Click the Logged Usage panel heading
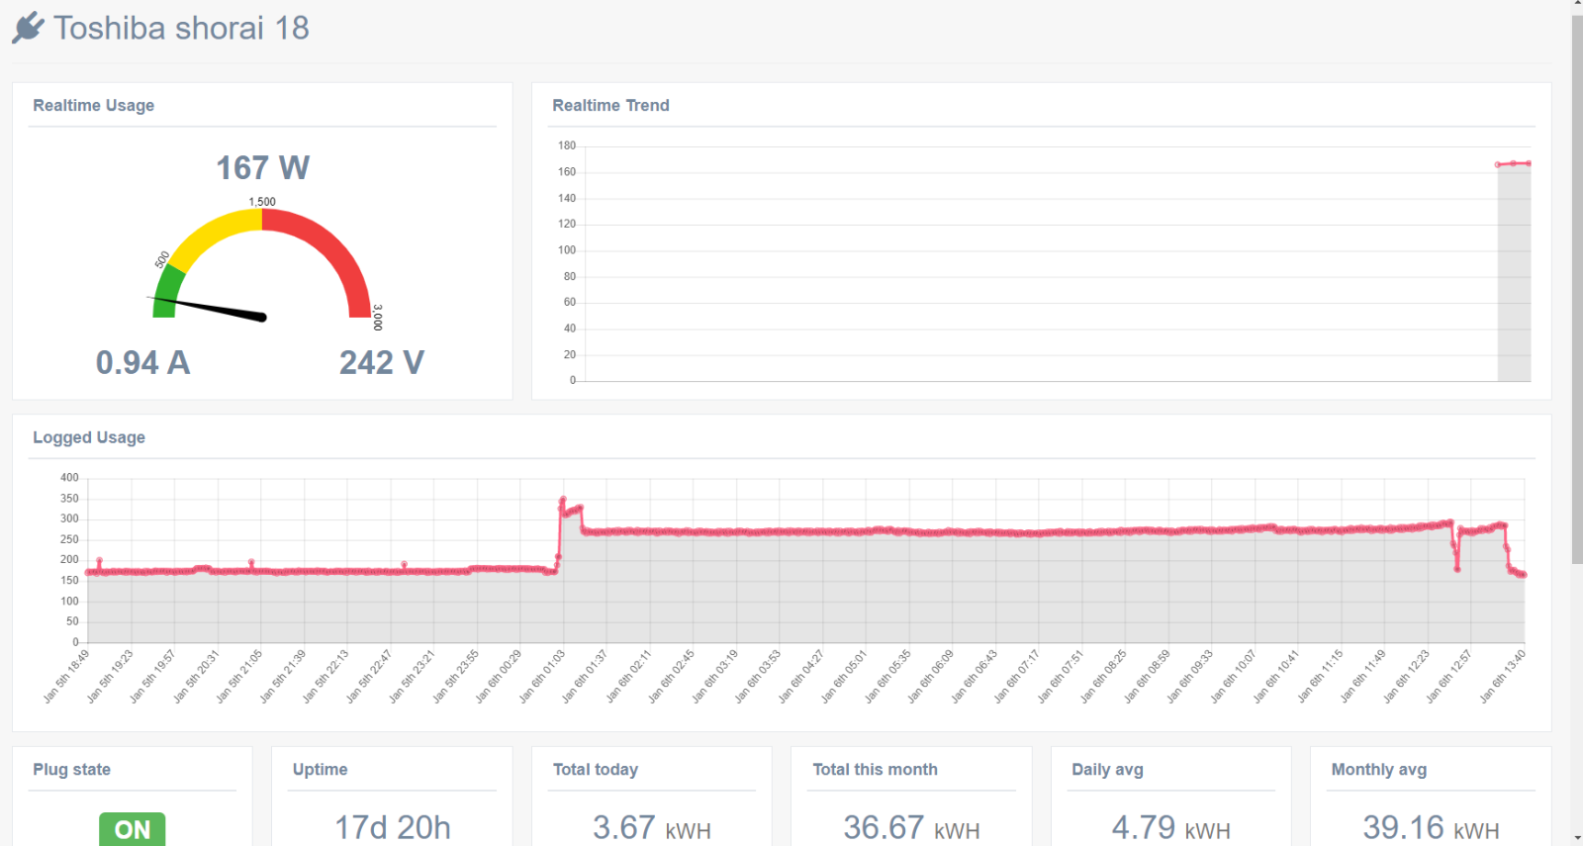Screen dimensions: 1583x846 [89, 437]
